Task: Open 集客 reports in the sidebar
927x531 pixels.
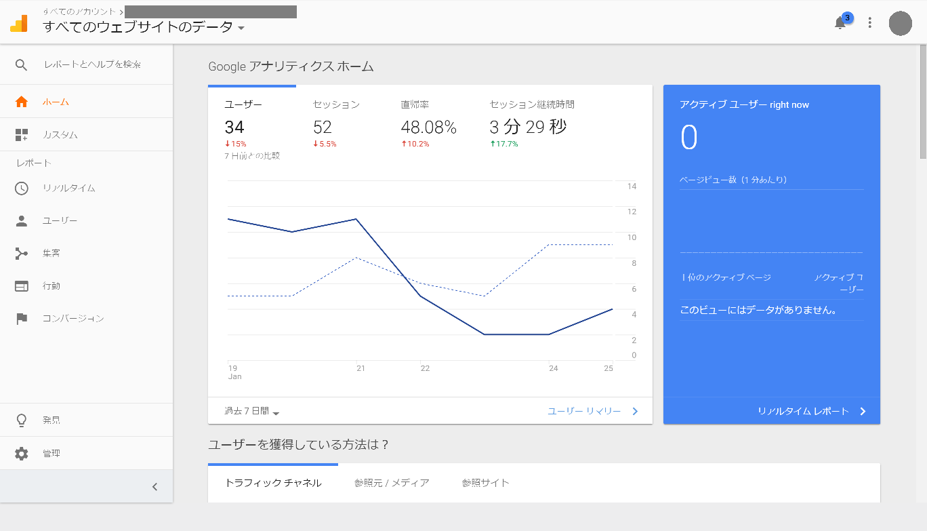Action: pyautogui.click(x=87, y=253)
